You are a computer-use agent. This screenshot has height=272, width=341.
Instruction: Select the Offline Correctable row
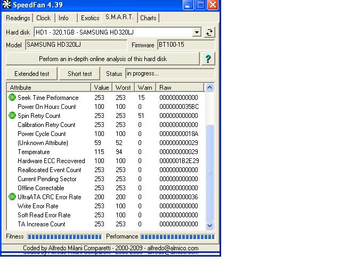point(106,188)
